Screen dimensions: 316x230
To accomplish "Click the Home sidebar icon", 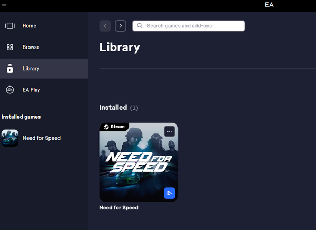I will (10, 26).
